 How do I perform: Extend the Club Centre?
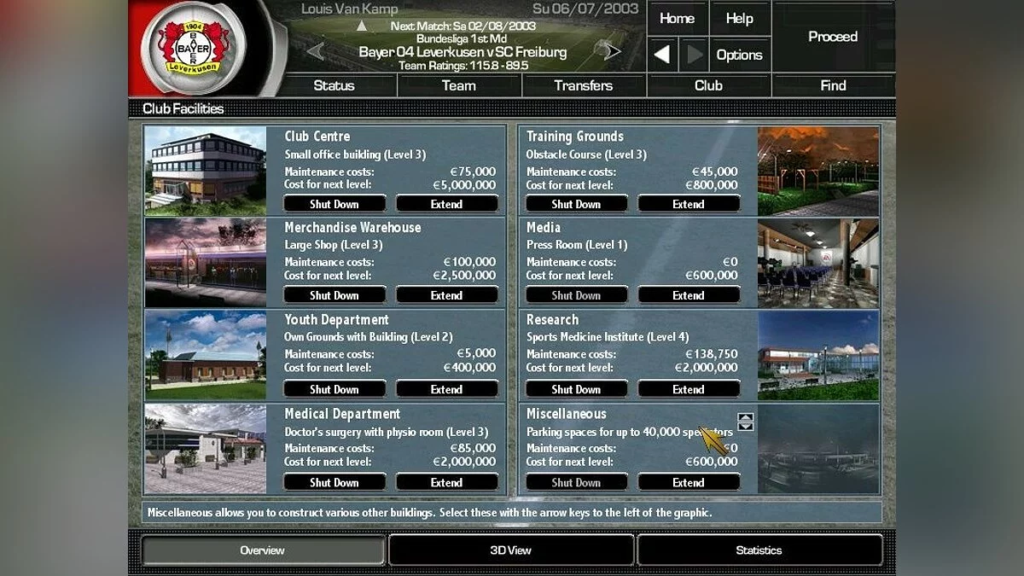(x=447, y=204)
